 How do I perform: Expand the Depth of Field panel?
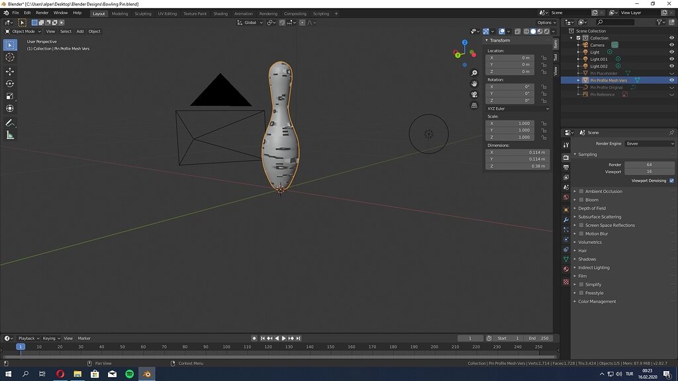592,208
